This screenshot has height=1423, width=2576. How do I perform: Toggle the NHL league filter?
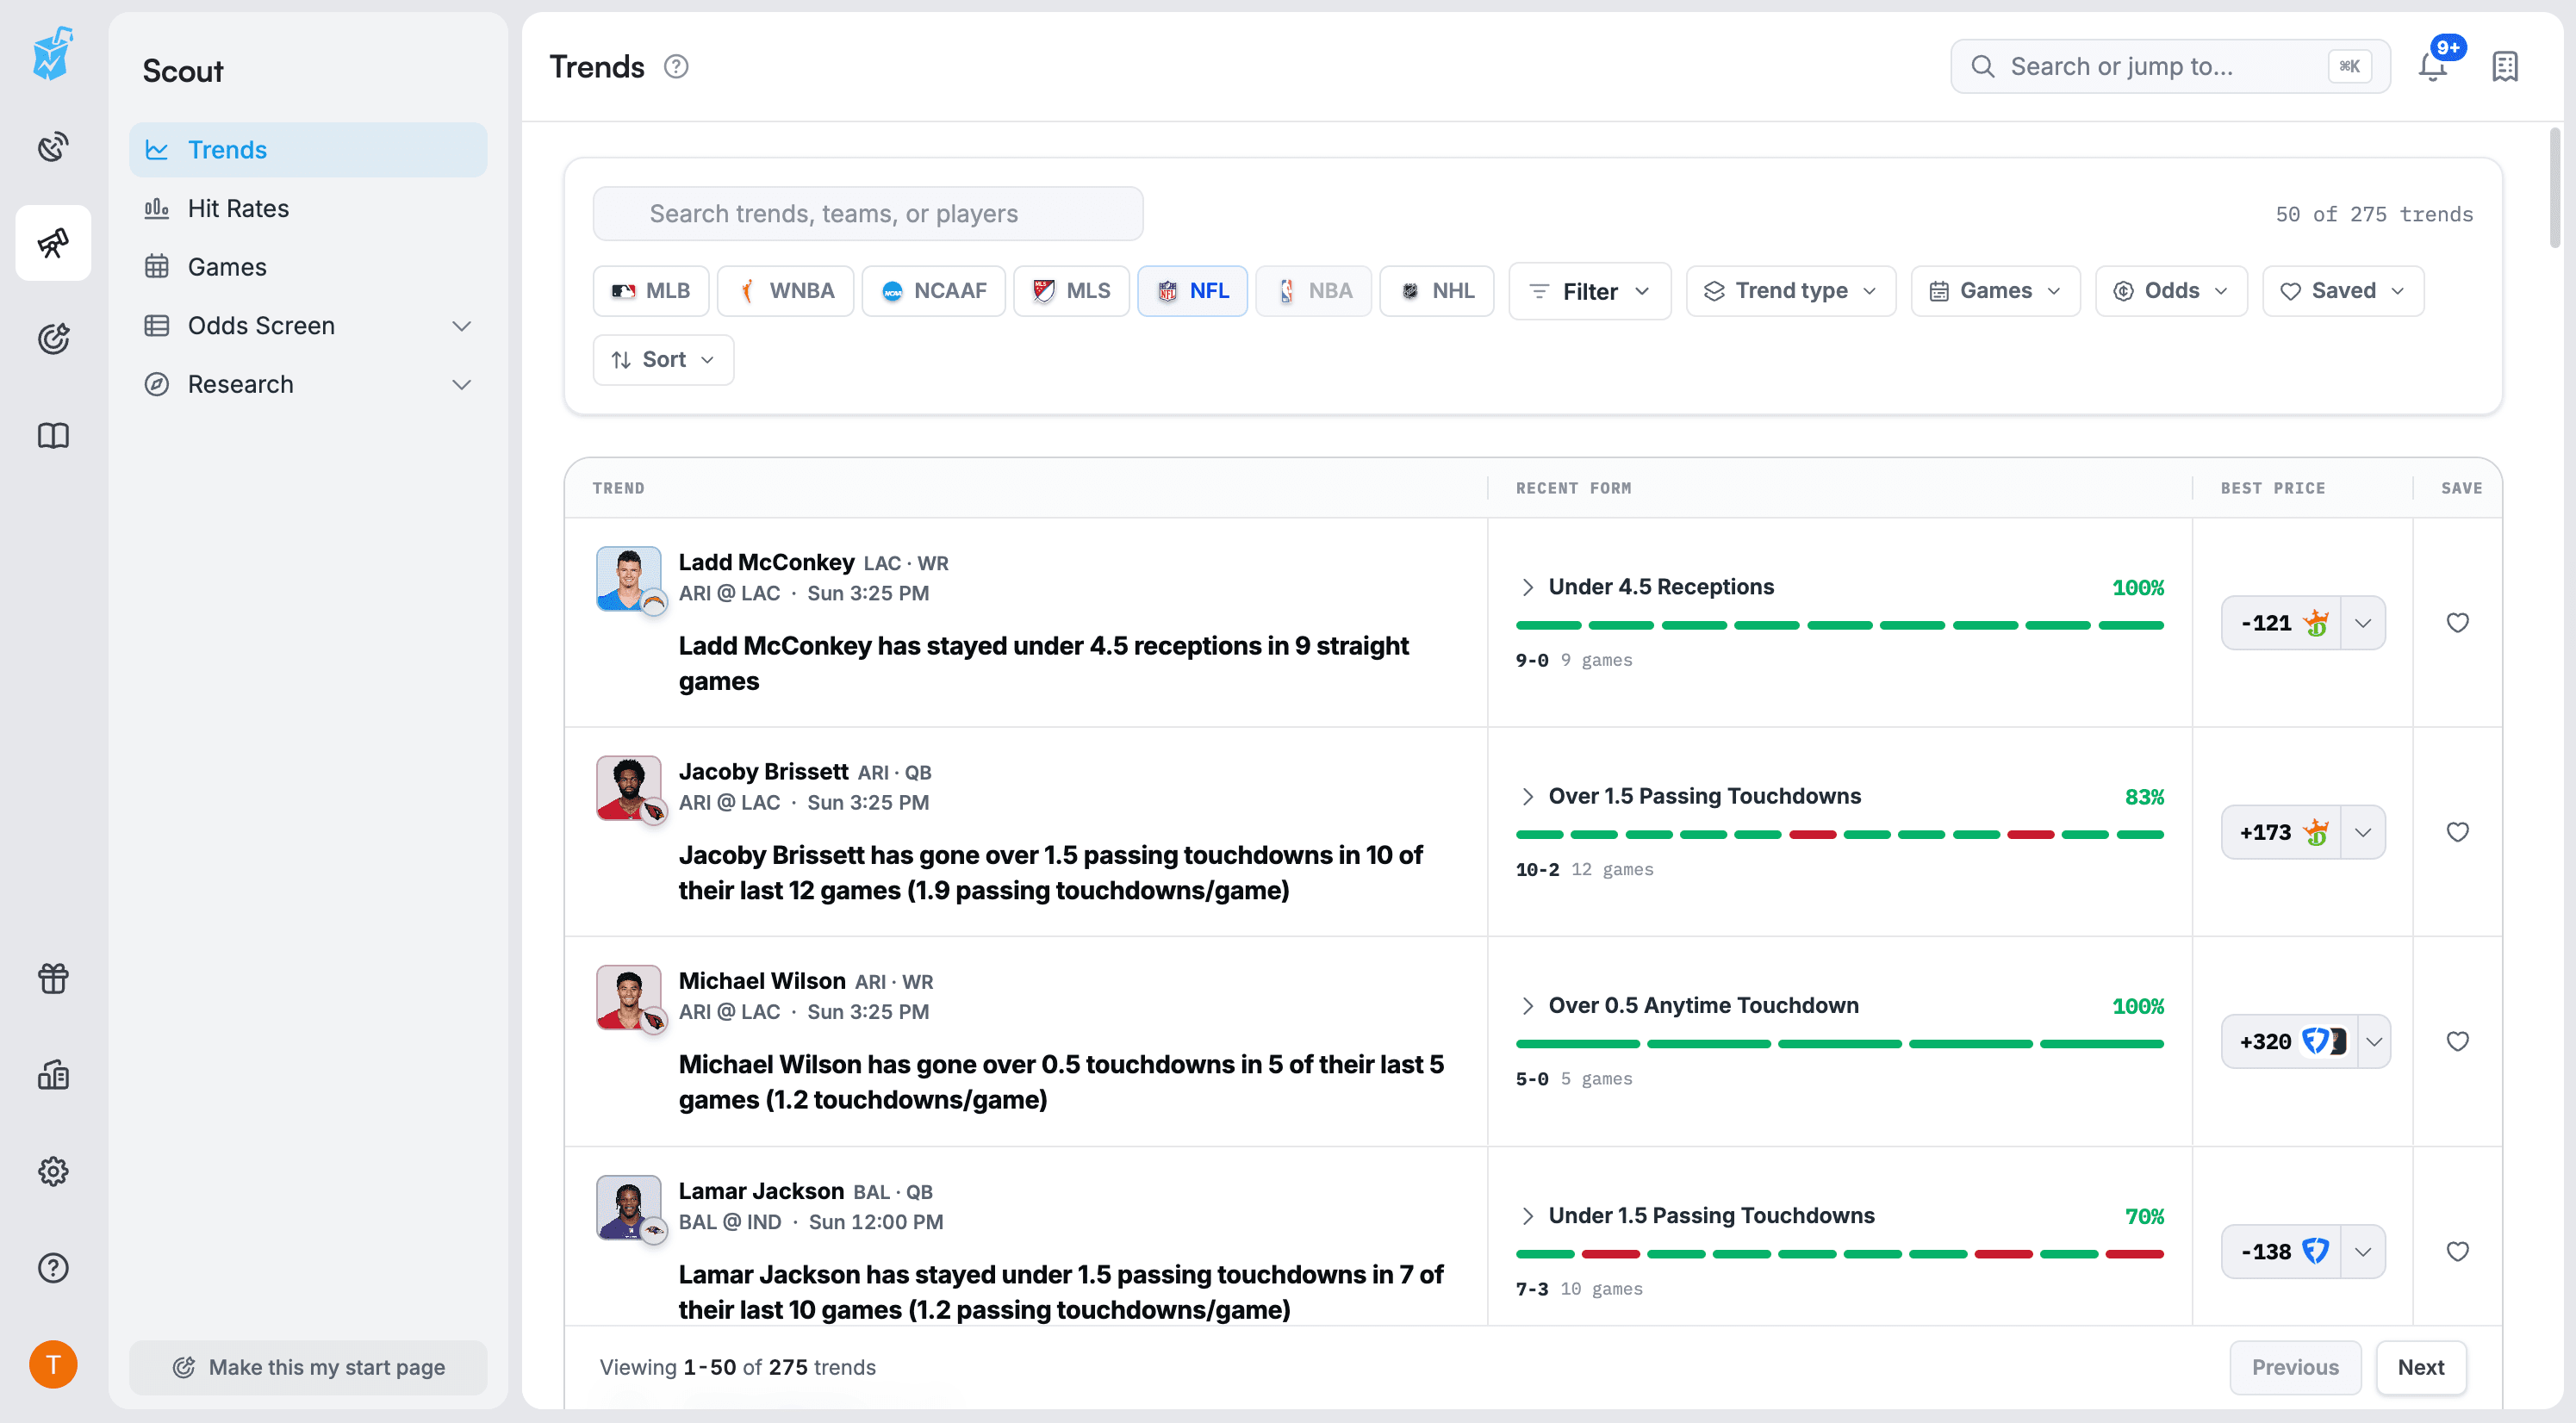[x=1437, y=291]
